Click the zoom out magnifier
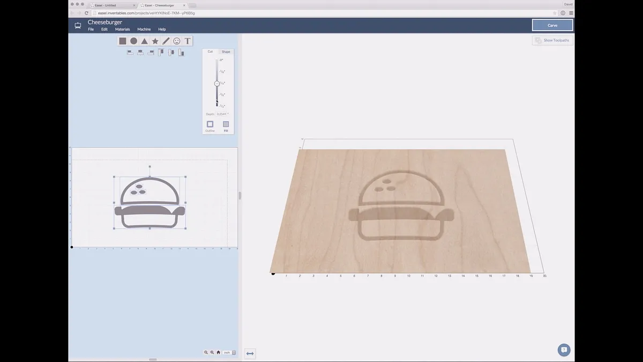This screenshot has width=643, height=362. pos(206,352)
